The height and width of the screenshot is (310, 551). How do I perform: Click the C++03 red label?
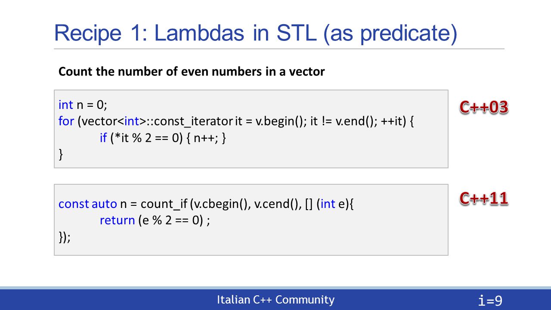[484, 107]
